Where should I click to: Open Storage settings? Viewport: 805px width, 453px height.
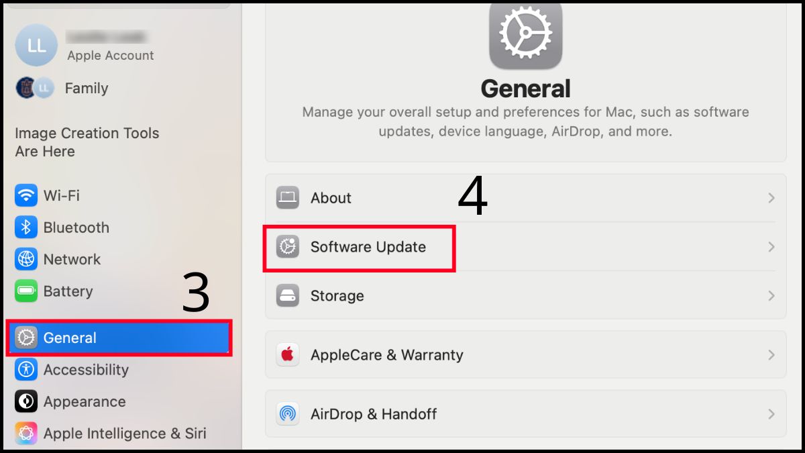pyautogui.click(x=337, y=296)
